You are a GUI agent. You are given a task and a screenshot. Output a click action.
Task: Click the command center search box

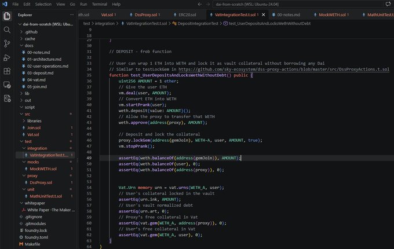(298, 4)
